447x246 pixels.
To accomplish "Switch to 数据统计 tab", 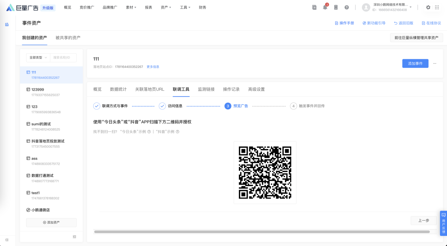I will click(118, 89).
